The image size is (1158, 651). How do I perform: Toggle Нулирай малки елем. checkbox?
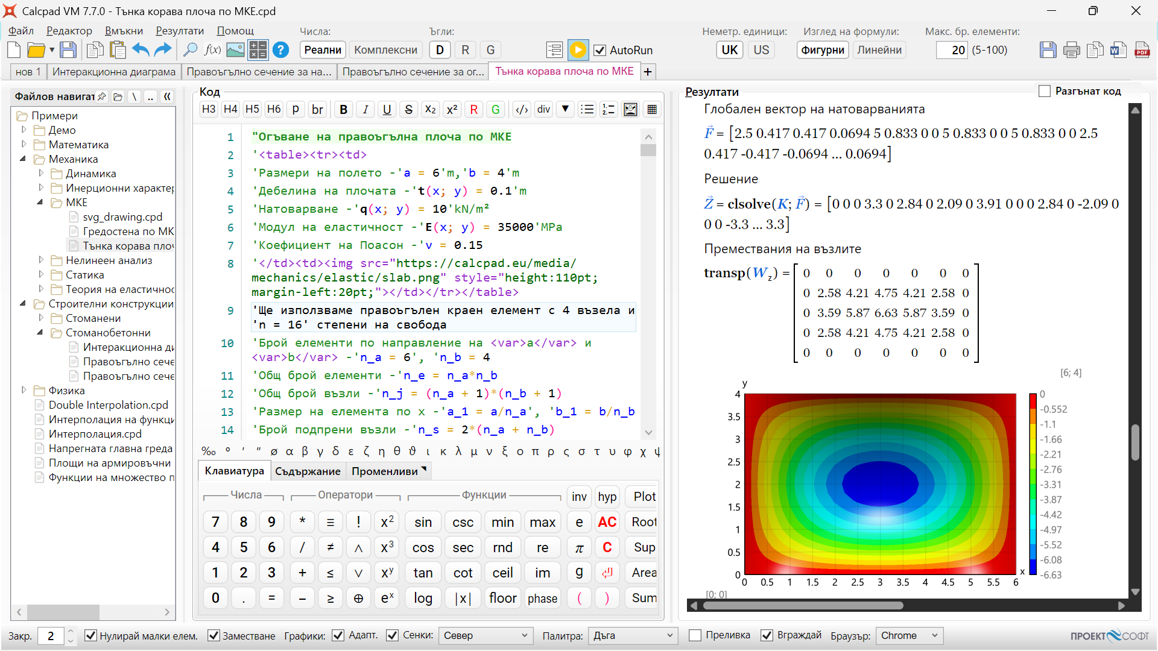pyautogui.click(x=90, y=635)
